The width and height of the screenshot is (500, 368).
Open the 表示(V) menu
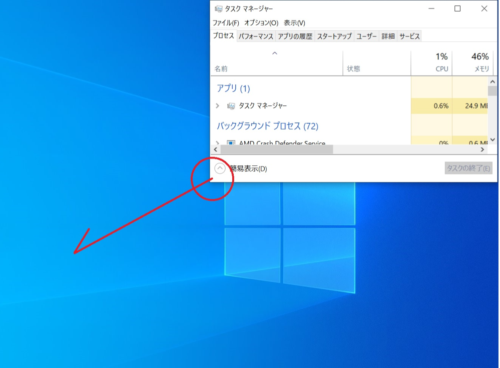pyautogui.click(x=294, y=23)
